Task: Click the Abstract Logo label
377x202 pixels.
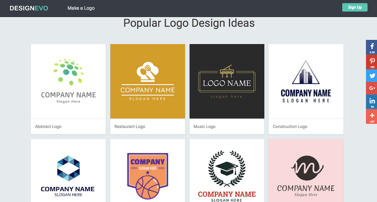Action: pyautogui.click(x=48, y=127)
